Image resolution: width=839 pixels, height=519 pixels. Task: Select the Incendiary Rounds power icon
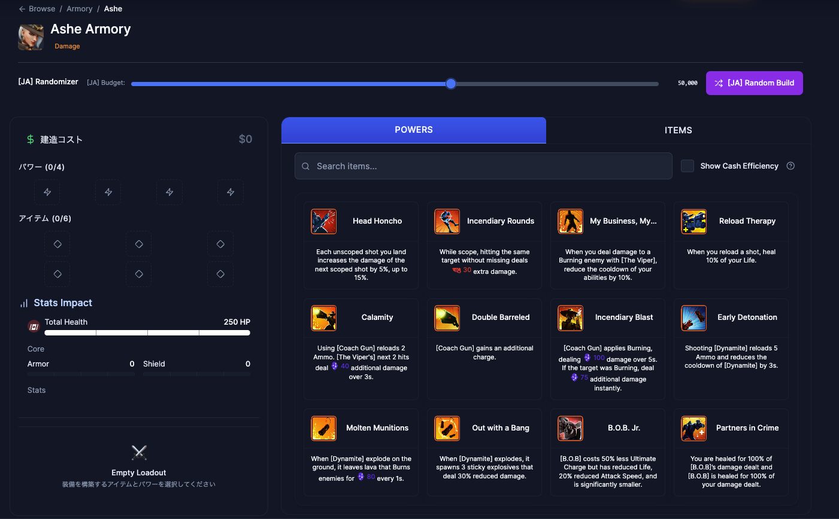coord(447,221)
